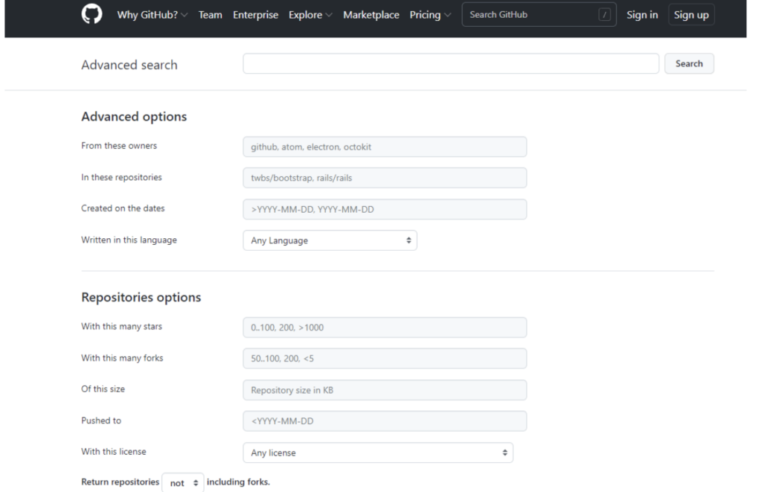Open the GitHub Octocat logo homepage
Viewport: 762px width, 492px height.
point(92,14)
